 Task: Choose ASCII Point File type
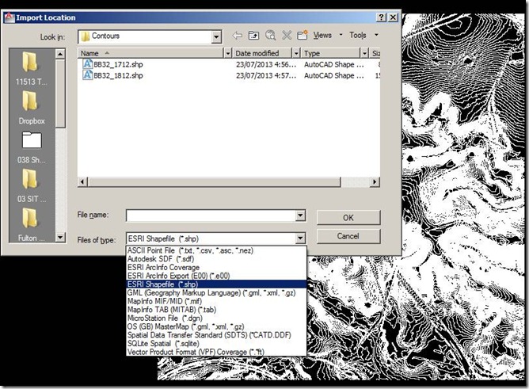tap(216, 250)
